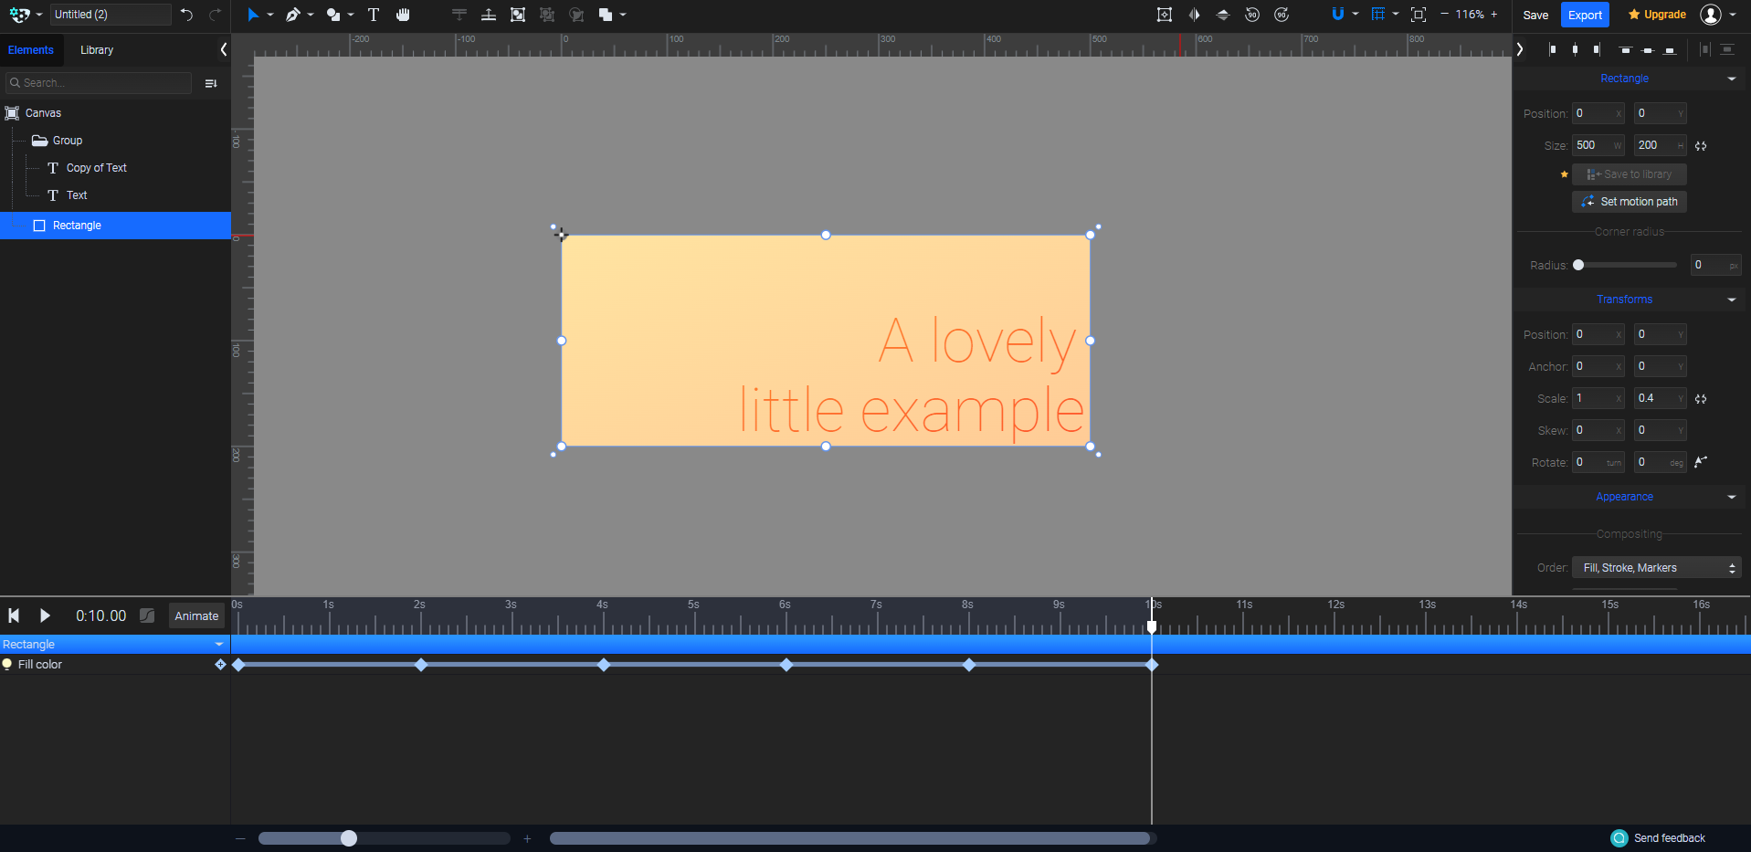This screenshot has width=1751, height=852.
Task: Select the Pen tool
Action: pyautogui.click(x=291, y=15)
